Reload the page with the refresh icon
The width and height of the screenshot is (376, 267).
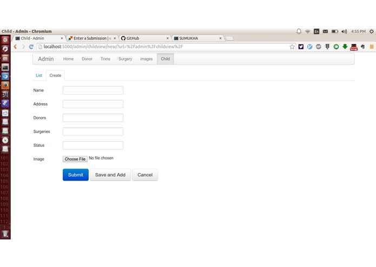31,46
